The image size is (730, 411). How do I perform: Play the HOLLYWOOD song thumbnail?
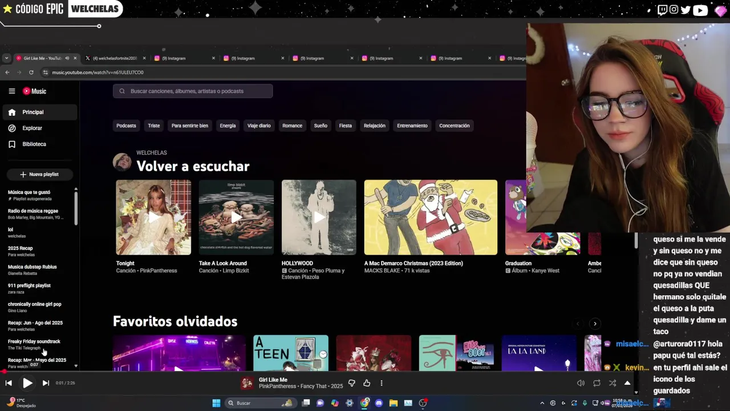319,217
